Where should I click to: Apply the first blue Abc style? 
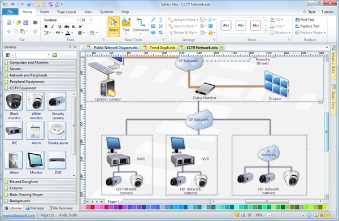coord(226,25)
